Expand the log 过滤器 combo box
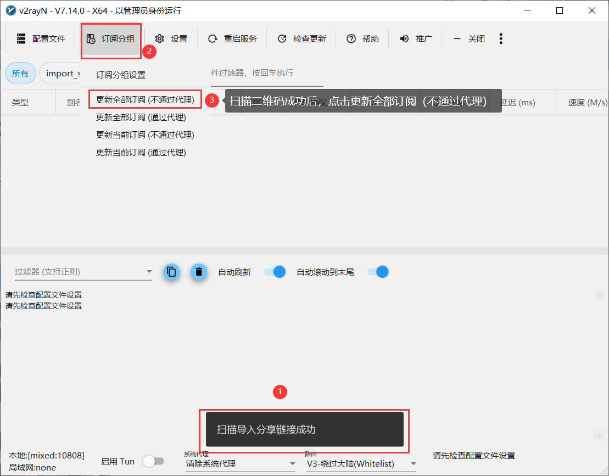Image resolution: width=609 pixels, height=476 pixels. (149, 272)
